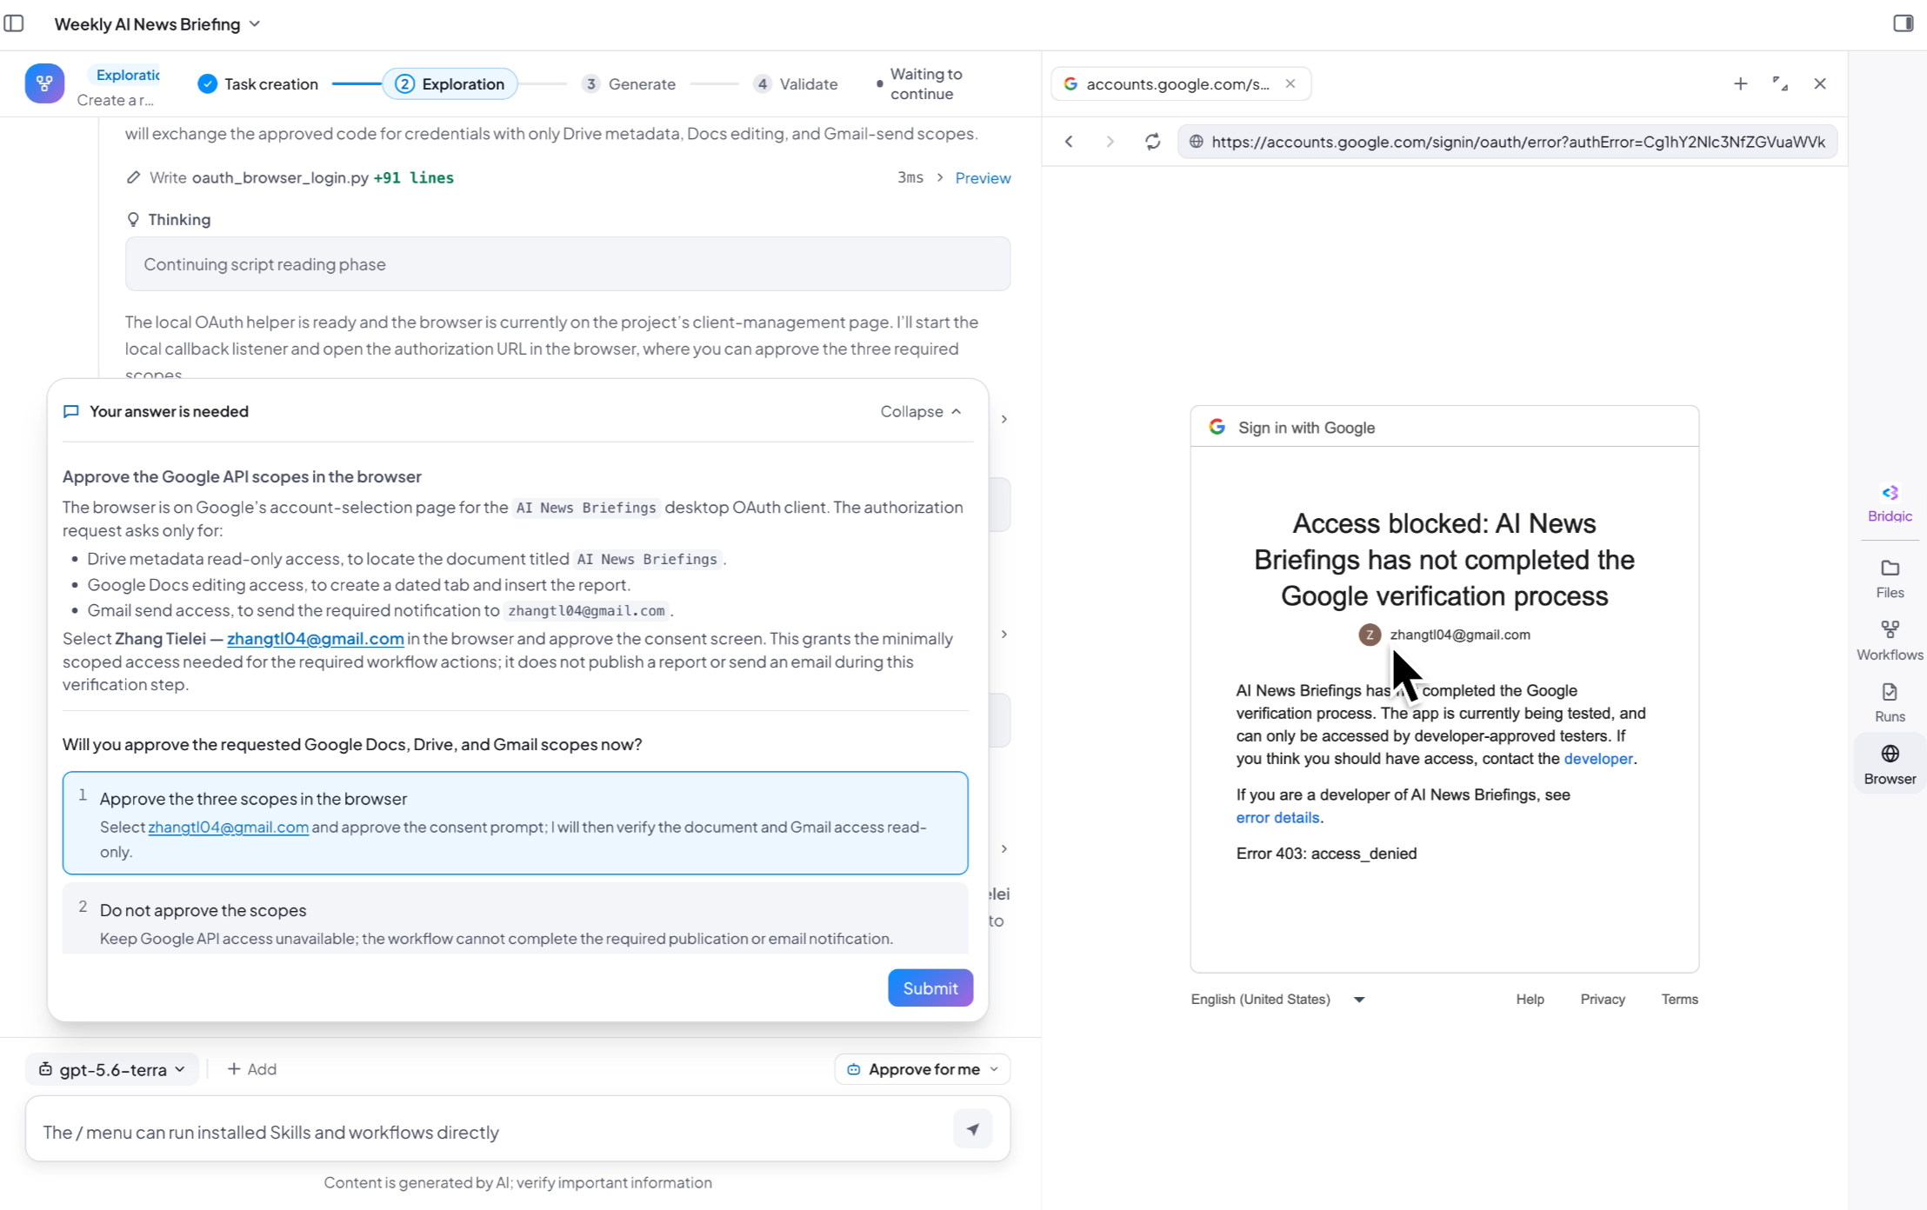Select option 2 Do not approve the scopes
The height and width of the screenshot is (1210, 1927).
[515, 922]
